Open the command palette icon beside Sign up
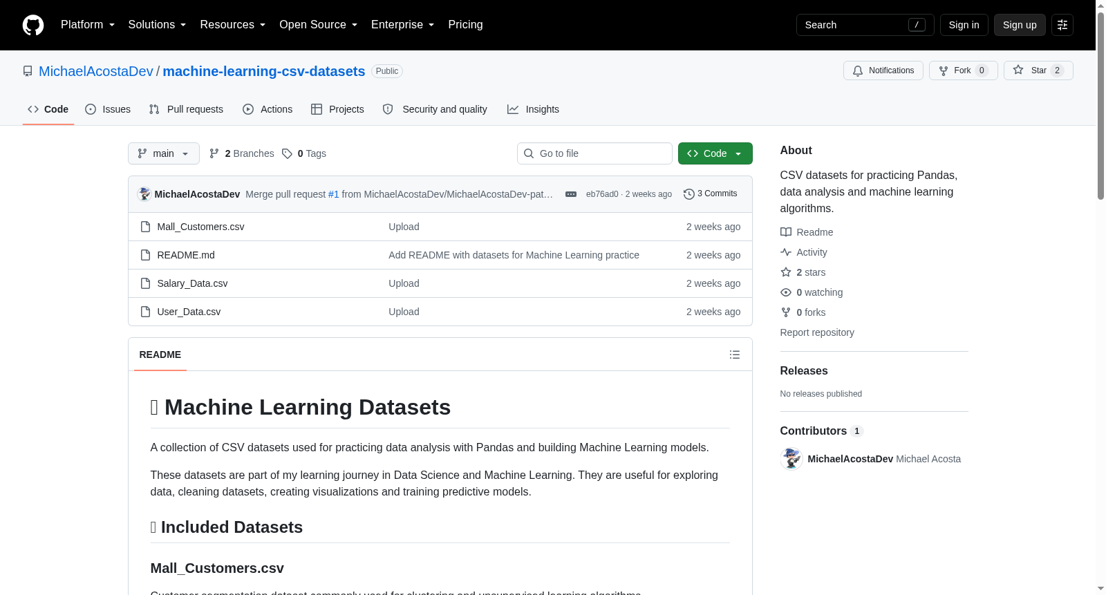The height and width of the screenshot is (595, 1106). 1062,25
